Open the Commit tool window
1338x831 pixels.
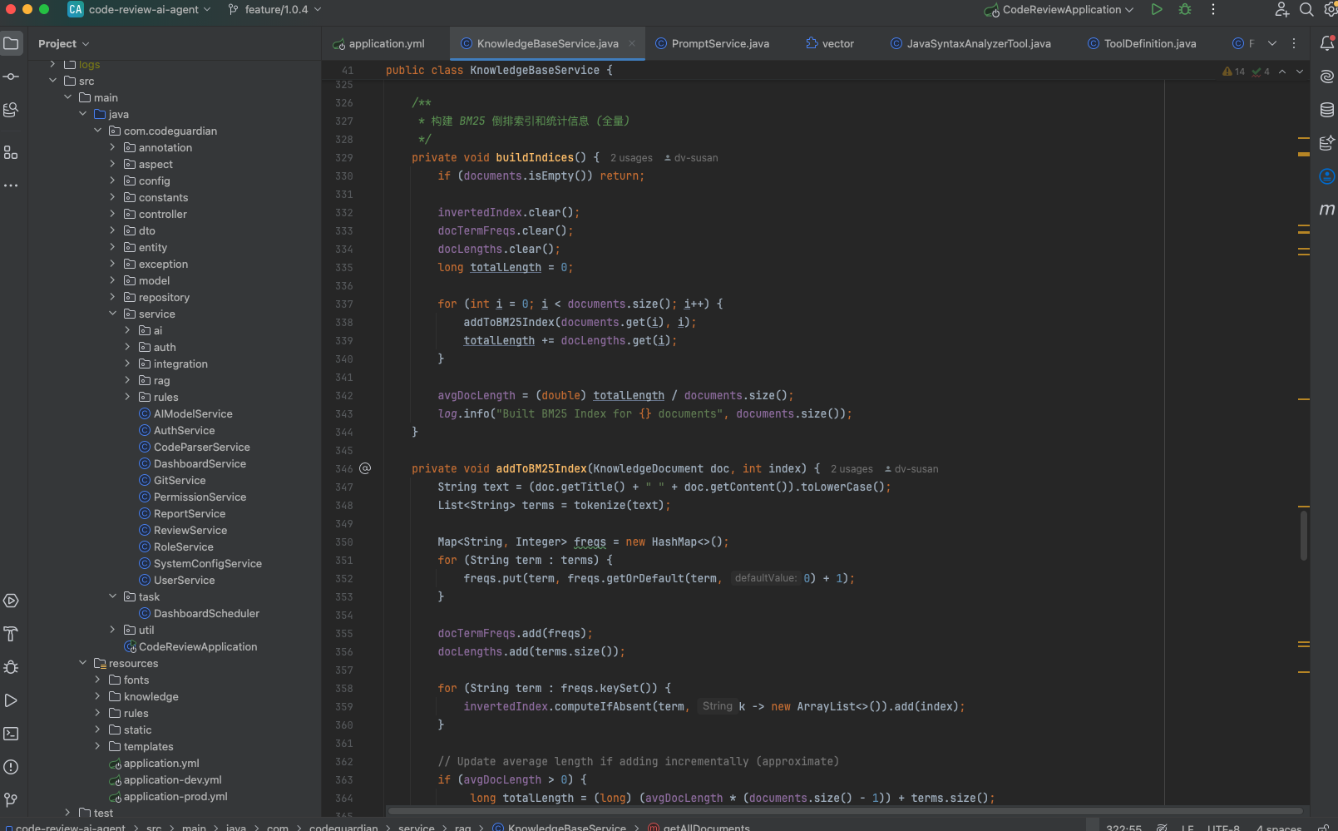11,77
